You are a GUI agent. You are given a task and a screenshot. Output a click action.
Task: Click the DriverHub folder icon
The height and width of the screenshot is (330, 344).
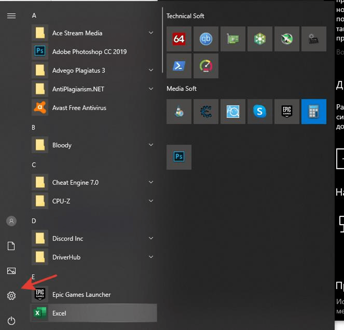coord(40,257)
